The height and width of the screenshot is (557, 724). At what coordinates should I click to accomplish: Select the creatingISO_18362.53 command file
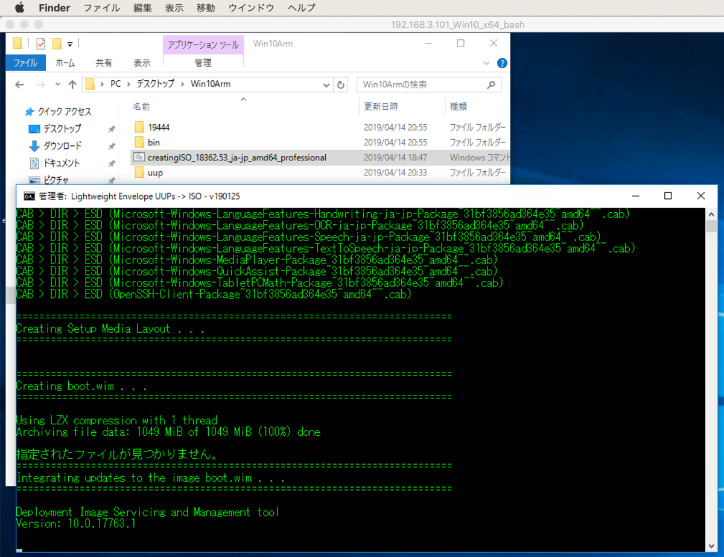coord(237,157)
